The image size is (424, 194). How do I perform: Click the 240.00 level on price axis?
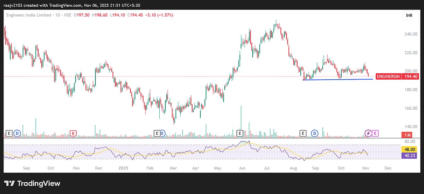(x=410, y=34)
